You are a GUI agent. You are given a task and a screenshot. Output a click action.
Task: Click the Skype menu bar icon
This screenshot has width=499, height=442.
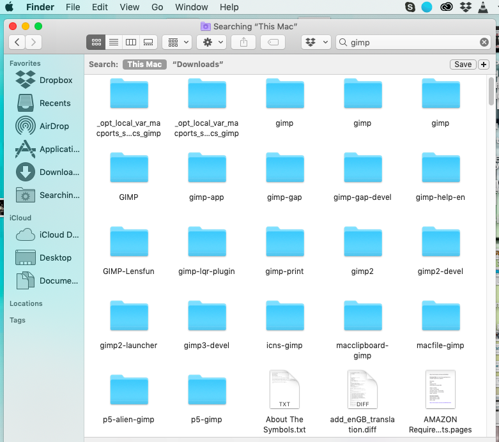pos(410,6)
